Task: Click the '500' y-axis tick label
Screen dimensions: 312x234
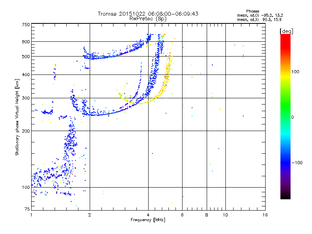Action: 26,57
